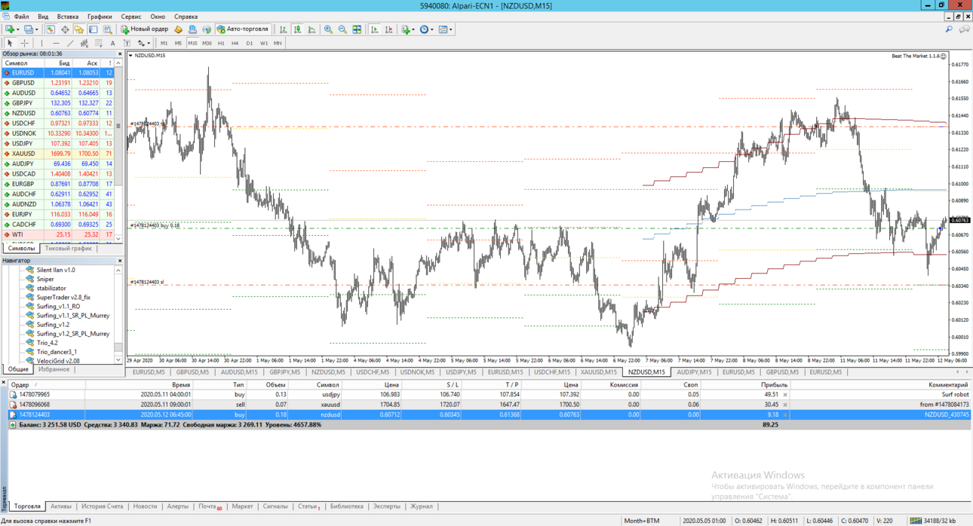The width and height of the screenshot is (973, 526).
Task: Close the usdjpy position with x
Action: point(785,394)
